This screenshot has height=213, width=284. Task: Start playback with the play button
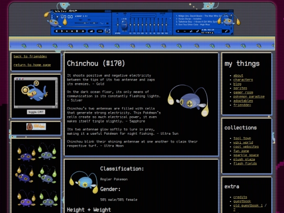pyautogui.click(x=62, y=31)
